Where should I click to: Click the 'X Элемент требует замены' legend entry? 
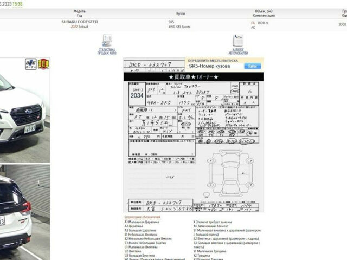pyautogui.click(x=213, y=222)
